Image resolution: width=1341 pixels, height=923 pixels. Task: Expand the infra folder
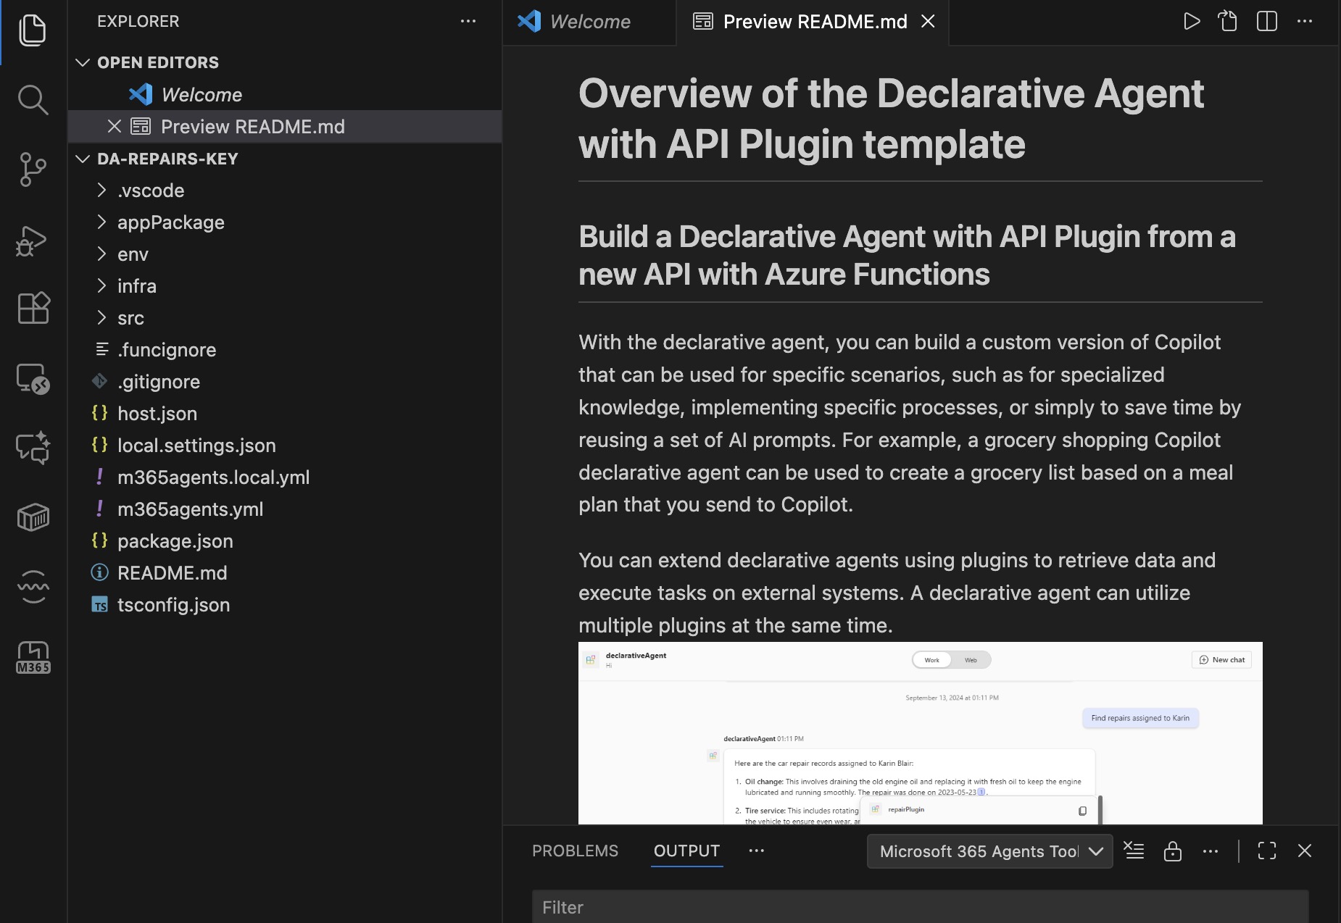101,286
